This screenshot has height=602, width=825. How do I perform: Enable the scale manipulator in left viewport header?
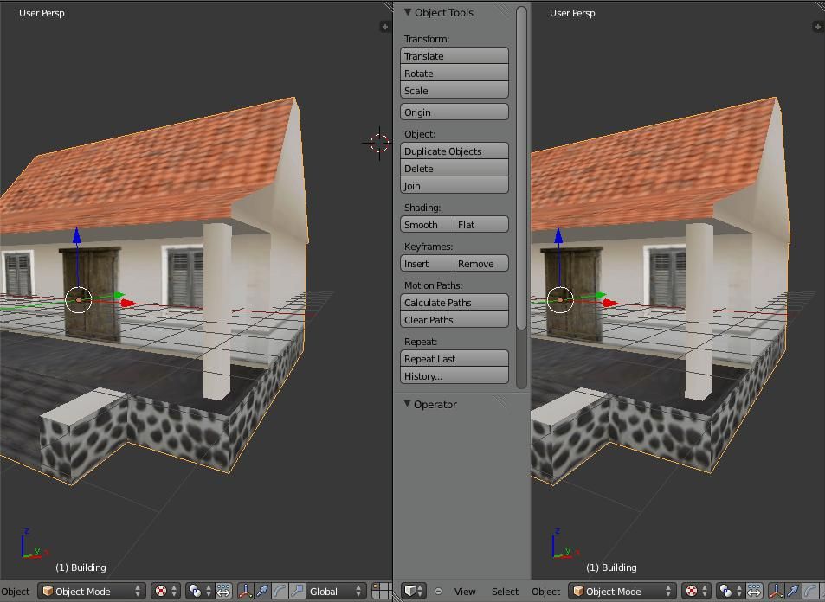(297, 592)
